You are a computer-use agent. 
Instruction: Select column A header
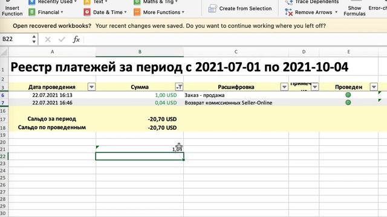(52, 52)
